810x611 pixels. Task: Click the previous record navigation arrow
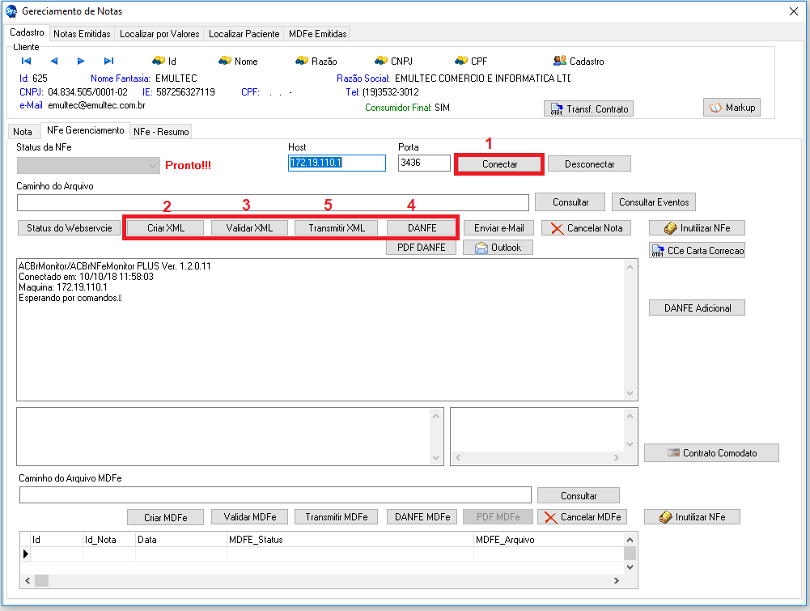pyautogui.click(x=53, y=61)
